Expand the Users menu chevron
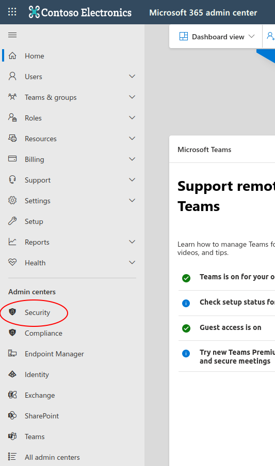This screenshot has width=275, height=466. tap(132, 77)
